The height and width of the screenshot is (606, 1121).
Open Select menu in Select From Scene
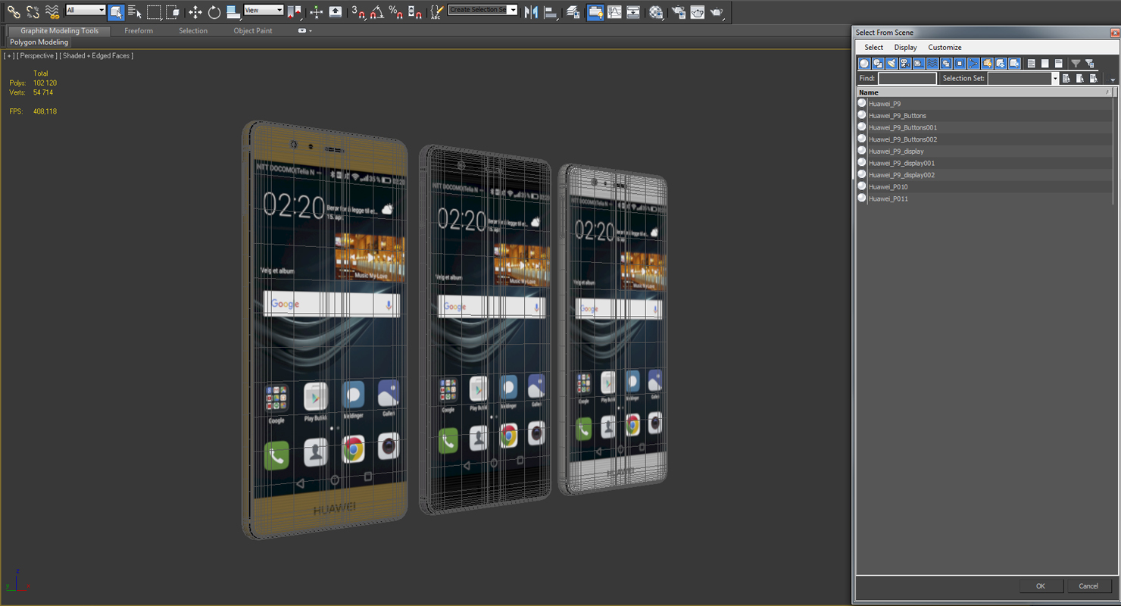874,47
